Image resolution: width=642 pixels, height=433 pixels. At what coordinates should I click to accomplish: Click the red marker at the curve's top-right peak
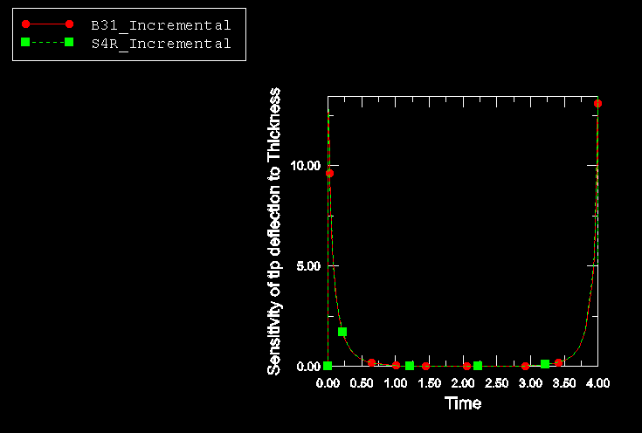click(x=597, y=104)
